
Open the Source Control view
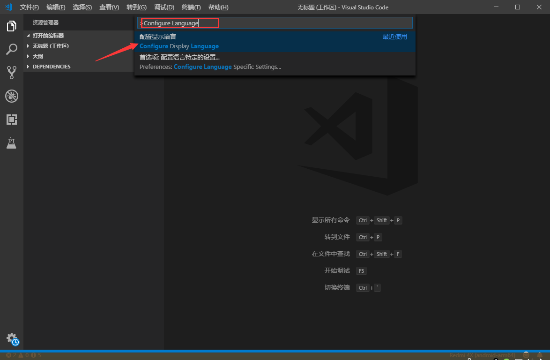click(x=12, y=73)
